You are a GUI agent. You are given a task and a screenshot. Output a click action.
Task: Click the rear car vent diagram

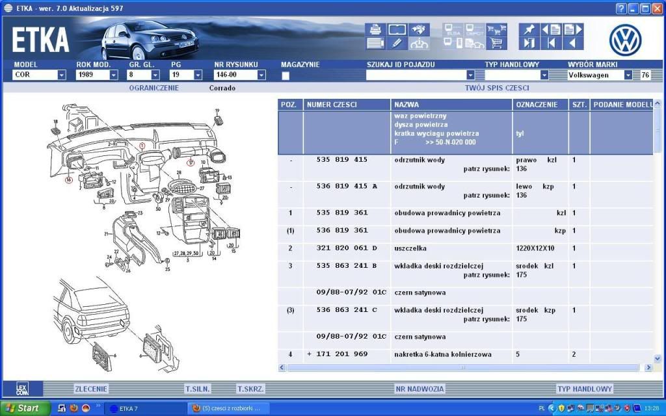pyautogui.click(x=116, y=325)
